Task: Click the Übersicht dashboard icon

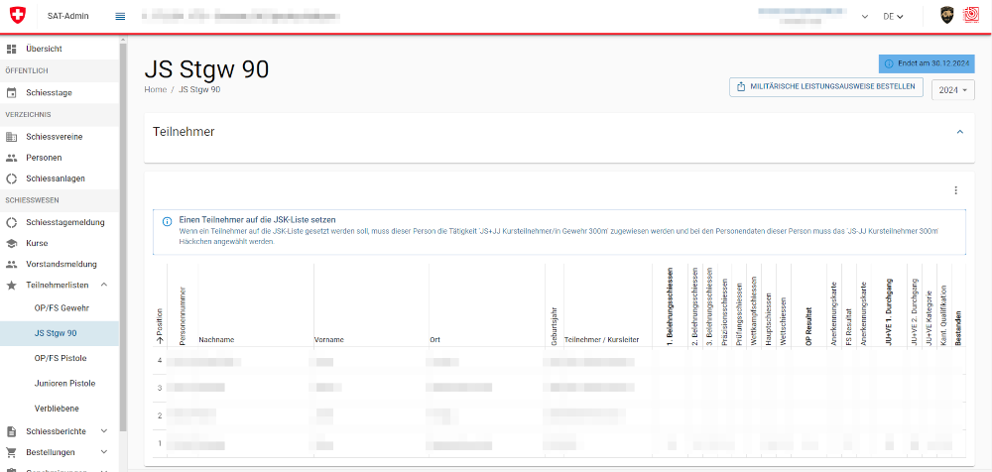Action: click(12, 49)
